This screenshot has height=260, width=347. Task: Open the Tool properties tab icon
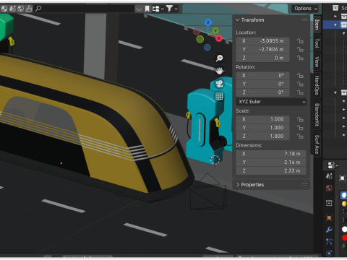(x=329, y=176)
